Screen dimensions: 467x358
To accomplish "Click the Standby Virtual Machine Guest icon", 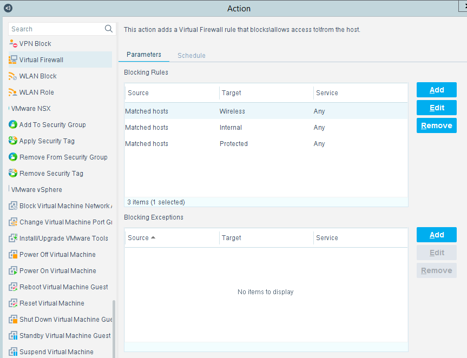I will (13, 335).
